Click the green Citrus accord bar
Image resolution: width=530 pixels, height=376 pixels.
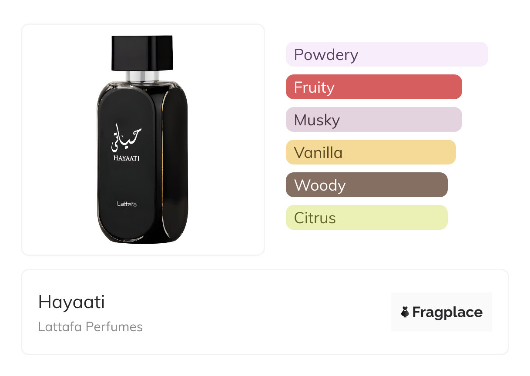coord(366,218)
